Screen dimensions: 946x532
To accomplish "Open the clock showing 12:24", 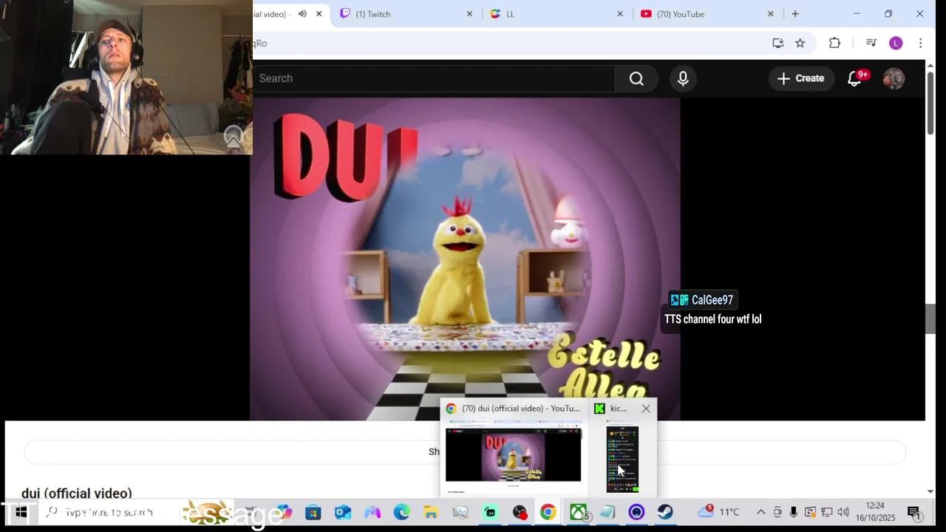I will point(875,511).
